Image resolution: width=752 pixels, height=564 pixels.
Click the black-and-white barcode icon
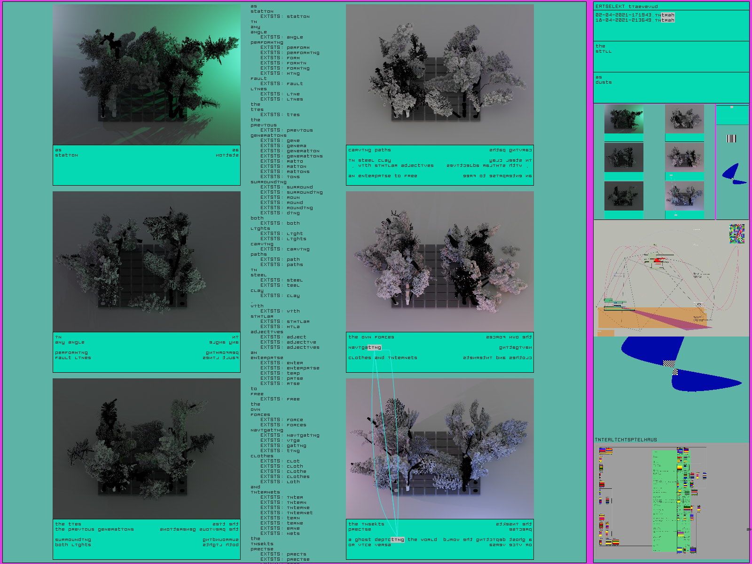(x=731, y=138)
